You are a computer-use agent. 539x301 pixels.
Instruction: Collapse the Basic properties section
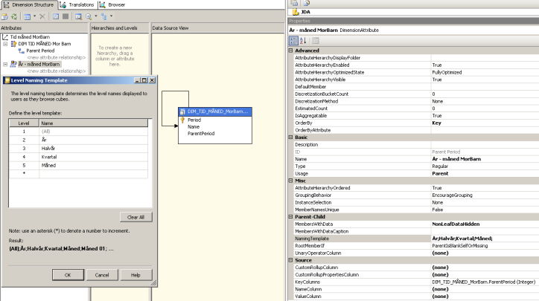pos(290,137)
